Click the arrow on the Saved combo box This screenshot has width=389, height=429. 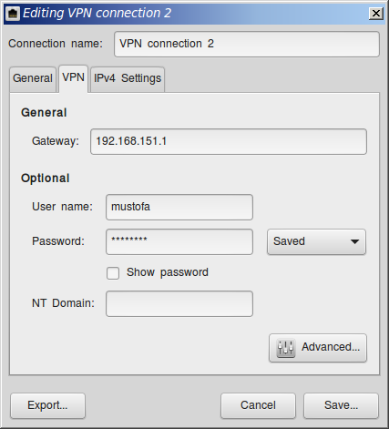(354, 241)
